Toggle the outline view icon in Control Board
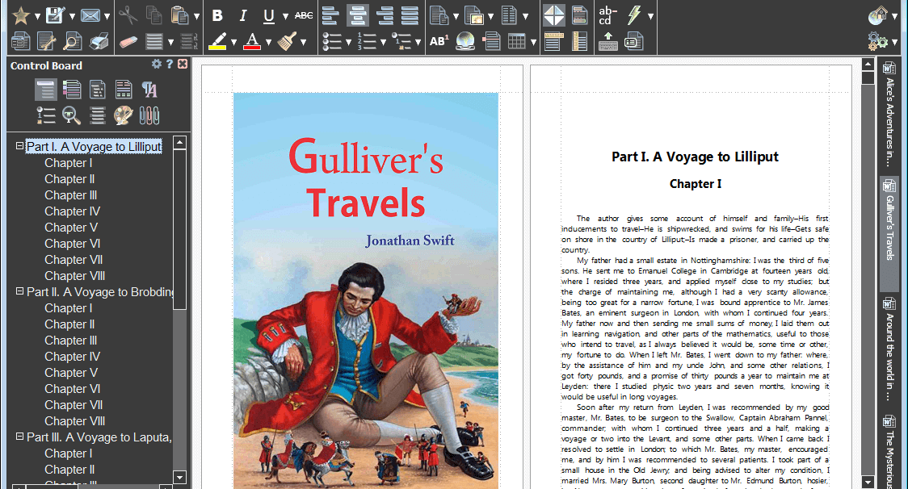This screenshot has height=489, width=908. (x=46, y=89)
